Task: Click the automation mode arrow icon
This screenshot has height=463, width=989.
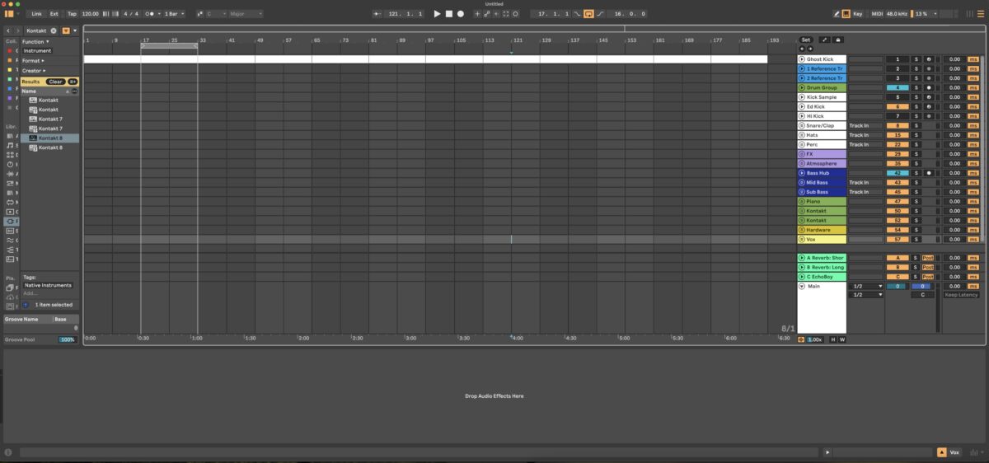Action: 825,40
